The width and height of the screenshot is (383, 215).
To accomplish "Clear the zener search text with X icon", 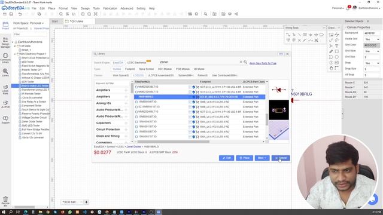I will (241, 62).
